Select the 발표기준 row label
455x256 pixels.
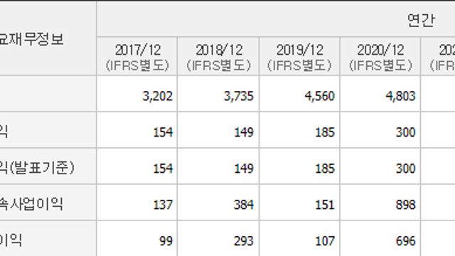click(x=37, y=168)
